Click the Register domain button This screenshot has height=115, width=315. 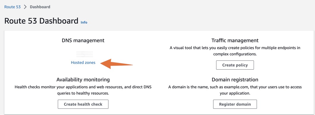tap(235, 104)
